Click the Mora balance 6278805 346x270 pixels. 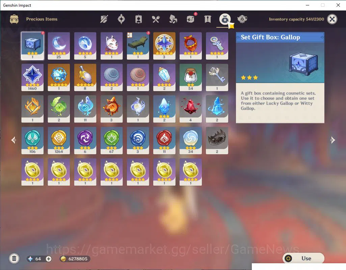pyautogui.click(x=75, y=259)
